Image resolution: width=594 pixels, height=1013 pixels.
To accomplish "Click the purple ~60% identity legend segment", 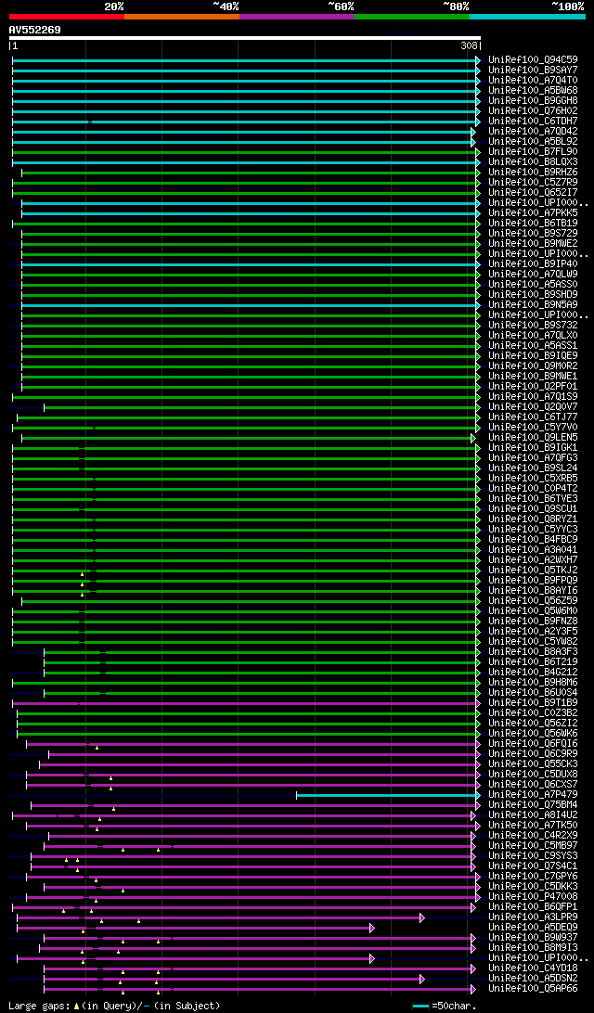I will (x=297, y=16).
